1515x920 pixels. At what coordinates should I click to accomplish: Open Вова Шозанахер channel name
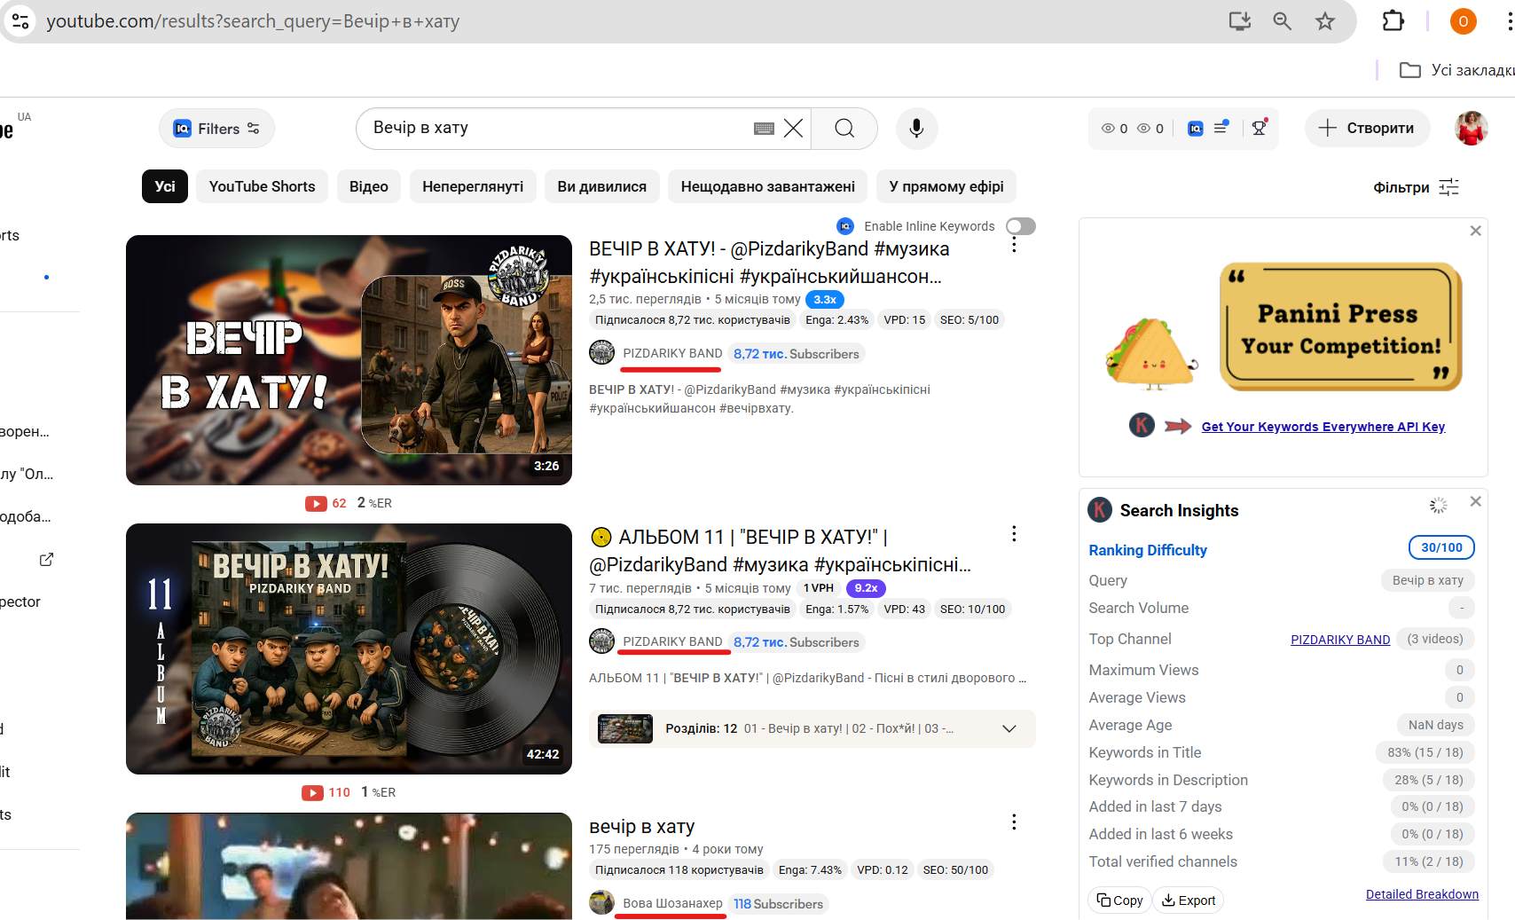click(x=672, y=903)
